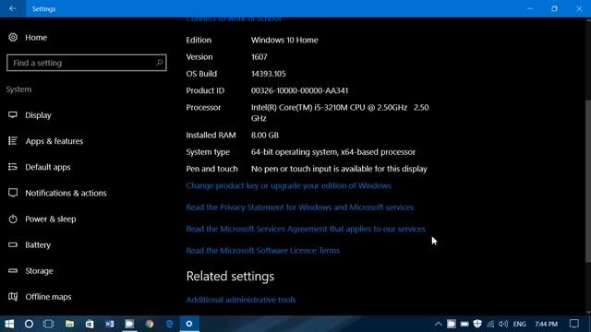Open the Action Center notification icon
This screenshot has height=332, width=591.
[x=574, y=324]
